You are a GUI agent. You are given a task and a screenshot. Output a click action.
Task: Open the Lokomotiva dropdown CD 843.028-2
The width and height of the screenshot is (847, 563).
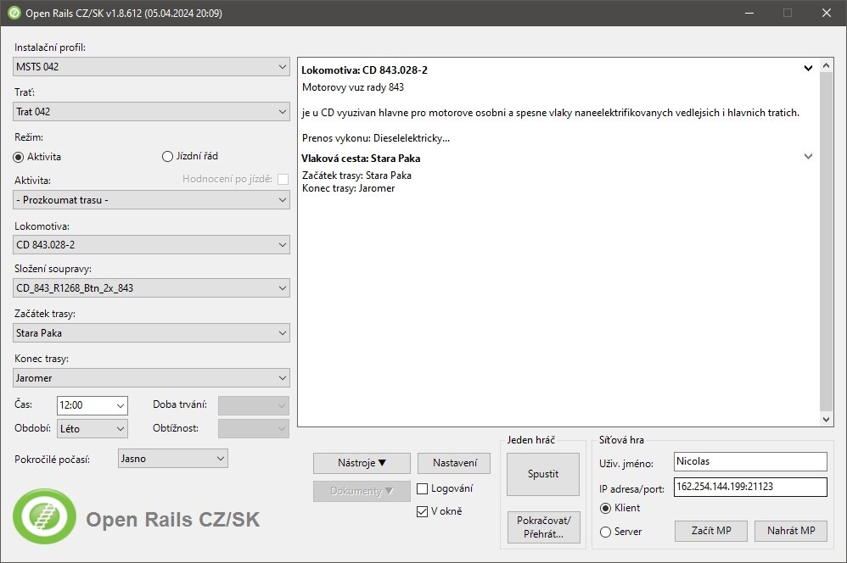click(x=151, y=244)
